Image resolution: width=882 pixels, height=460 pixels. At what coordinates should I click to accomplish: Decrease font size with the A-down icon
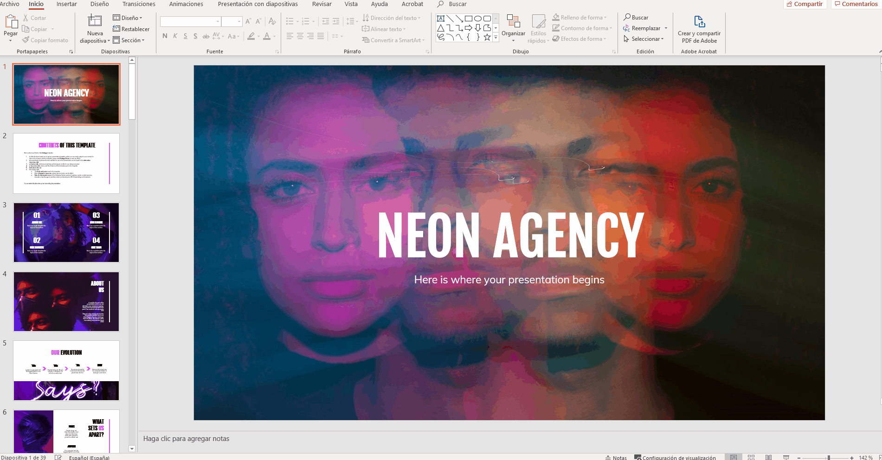[258, 21]
